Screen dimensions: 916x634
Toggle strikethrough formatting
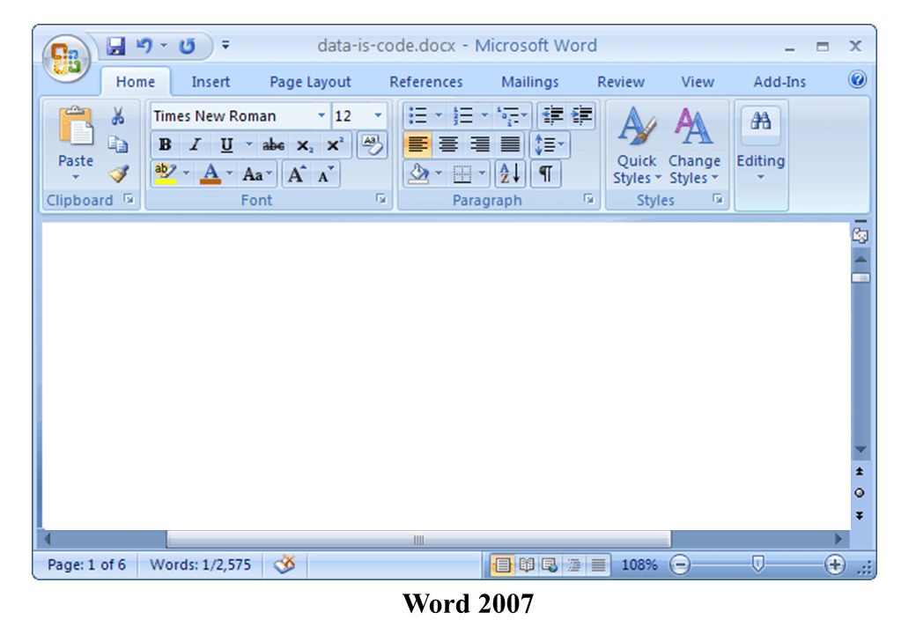tap(273, 144)
